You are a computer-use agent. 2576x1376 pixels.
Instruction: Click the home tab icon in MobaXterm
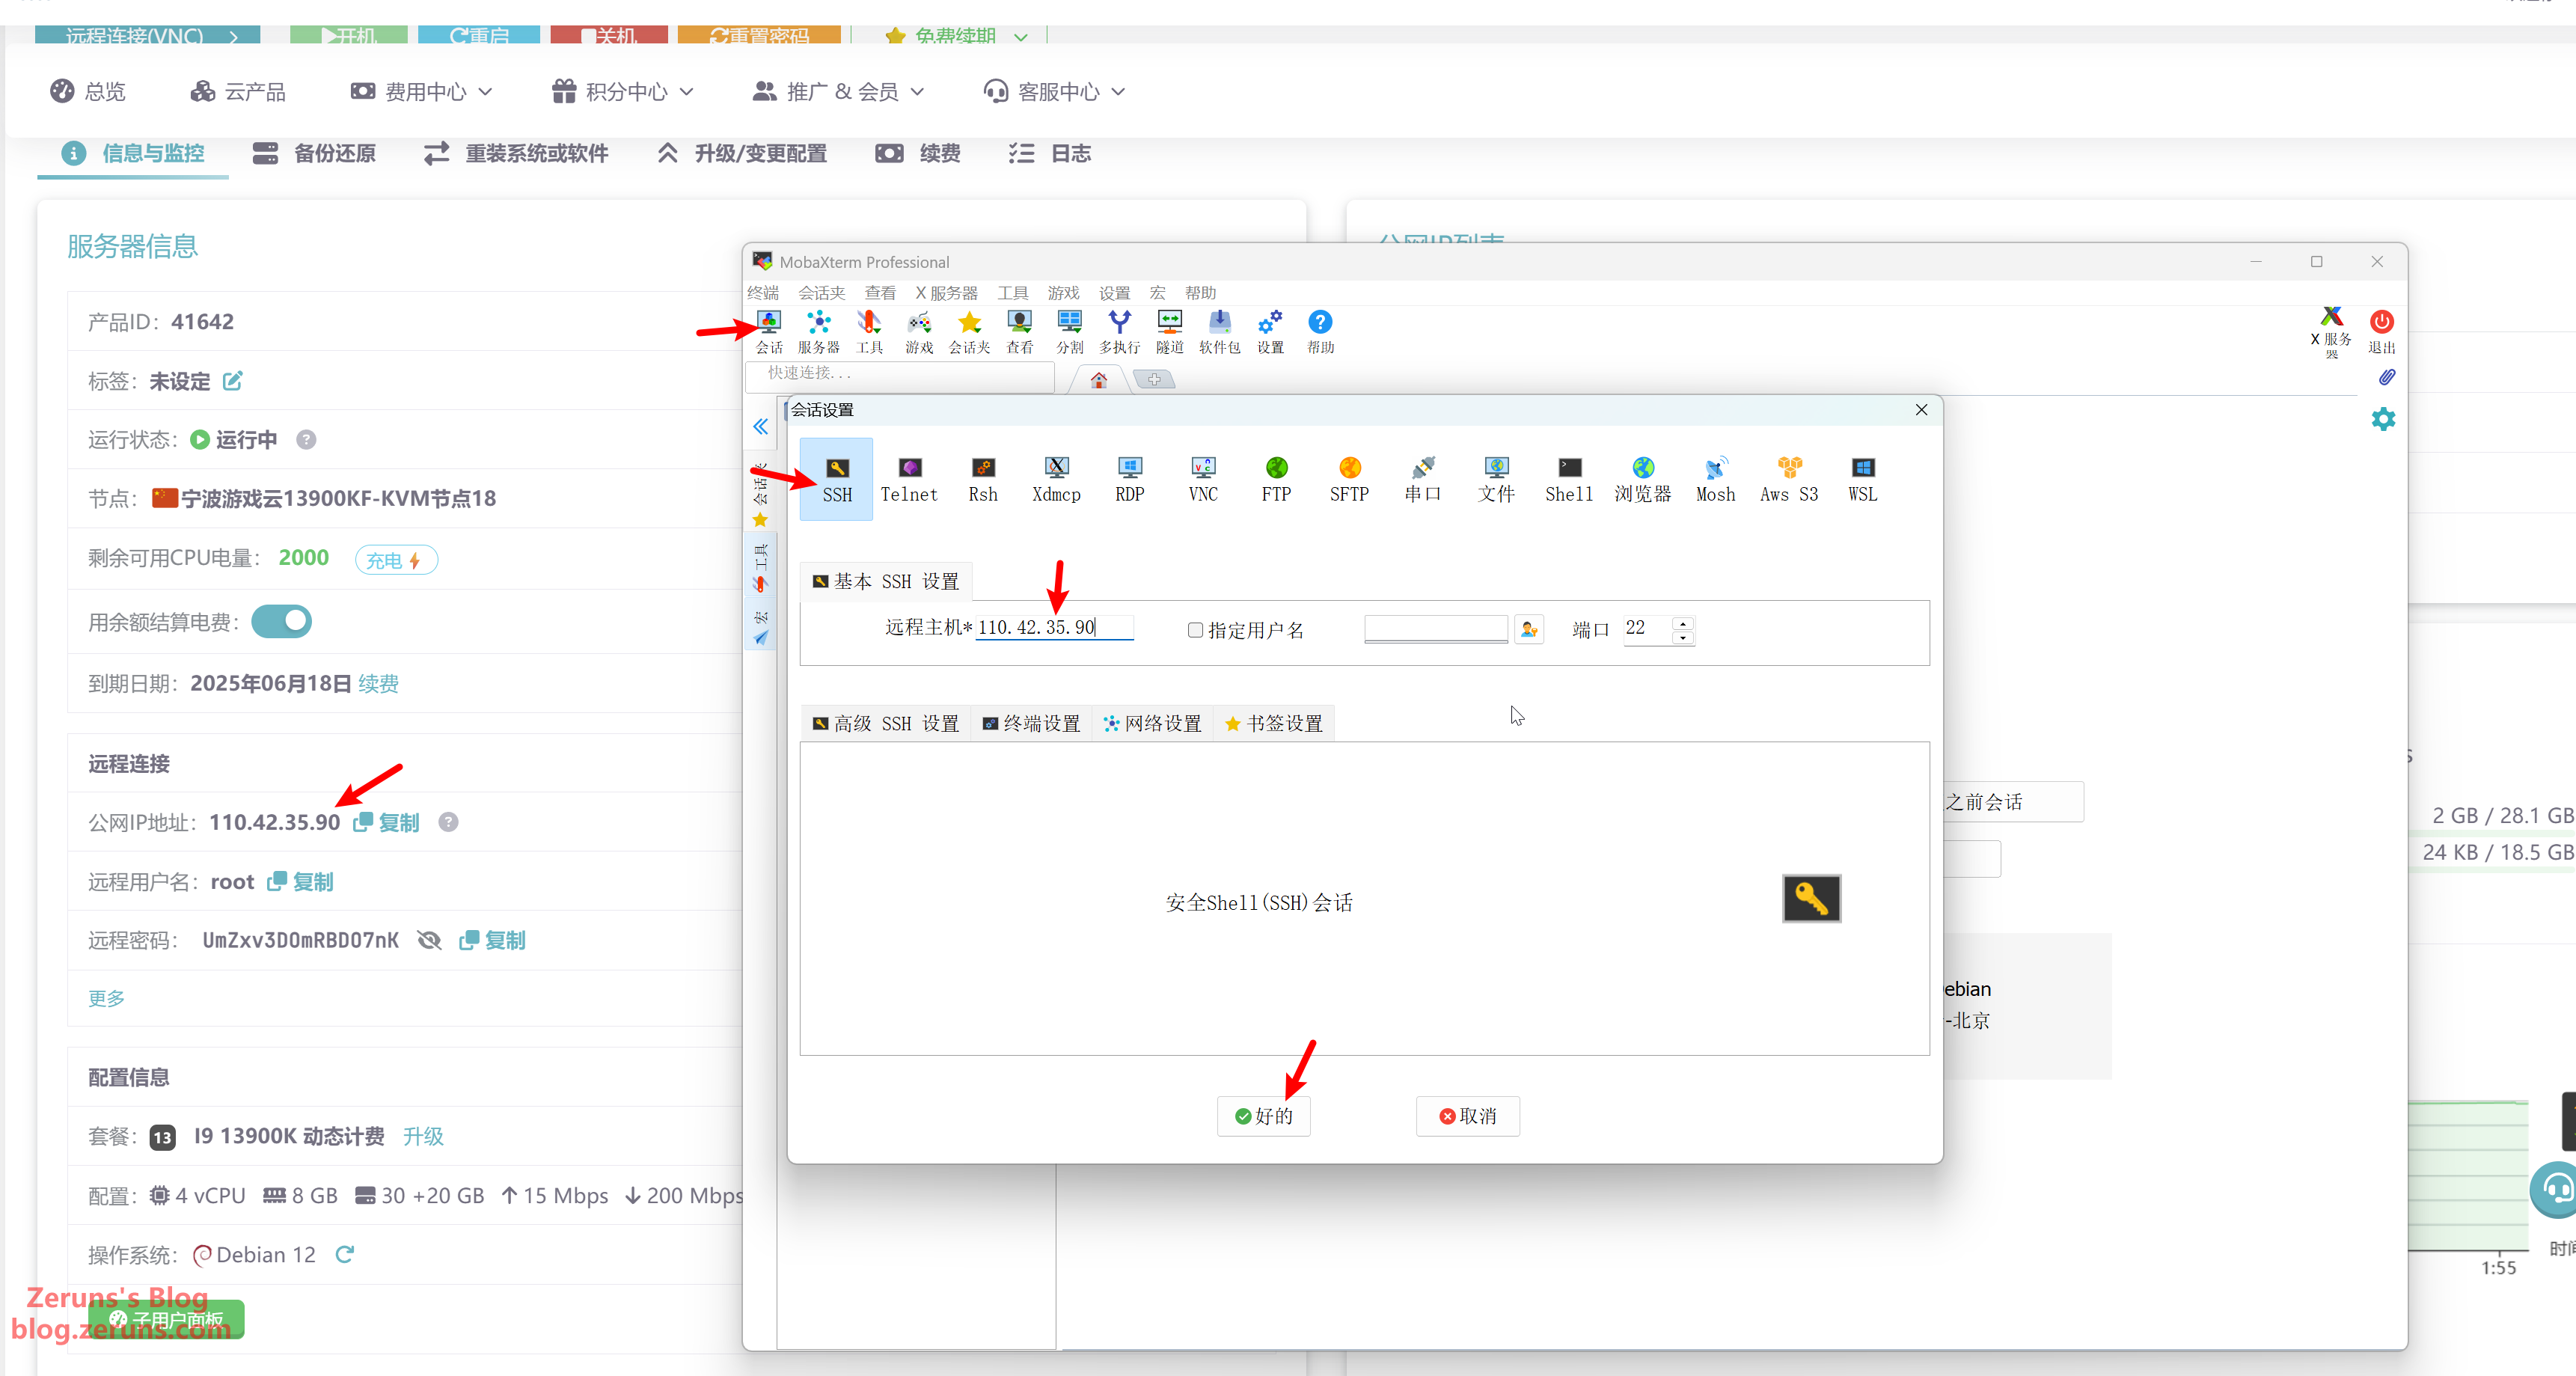(x=1098, y=380)
